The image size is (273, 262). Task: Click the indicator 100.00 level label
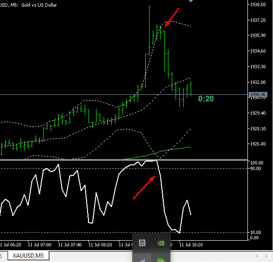coord(256,163)
